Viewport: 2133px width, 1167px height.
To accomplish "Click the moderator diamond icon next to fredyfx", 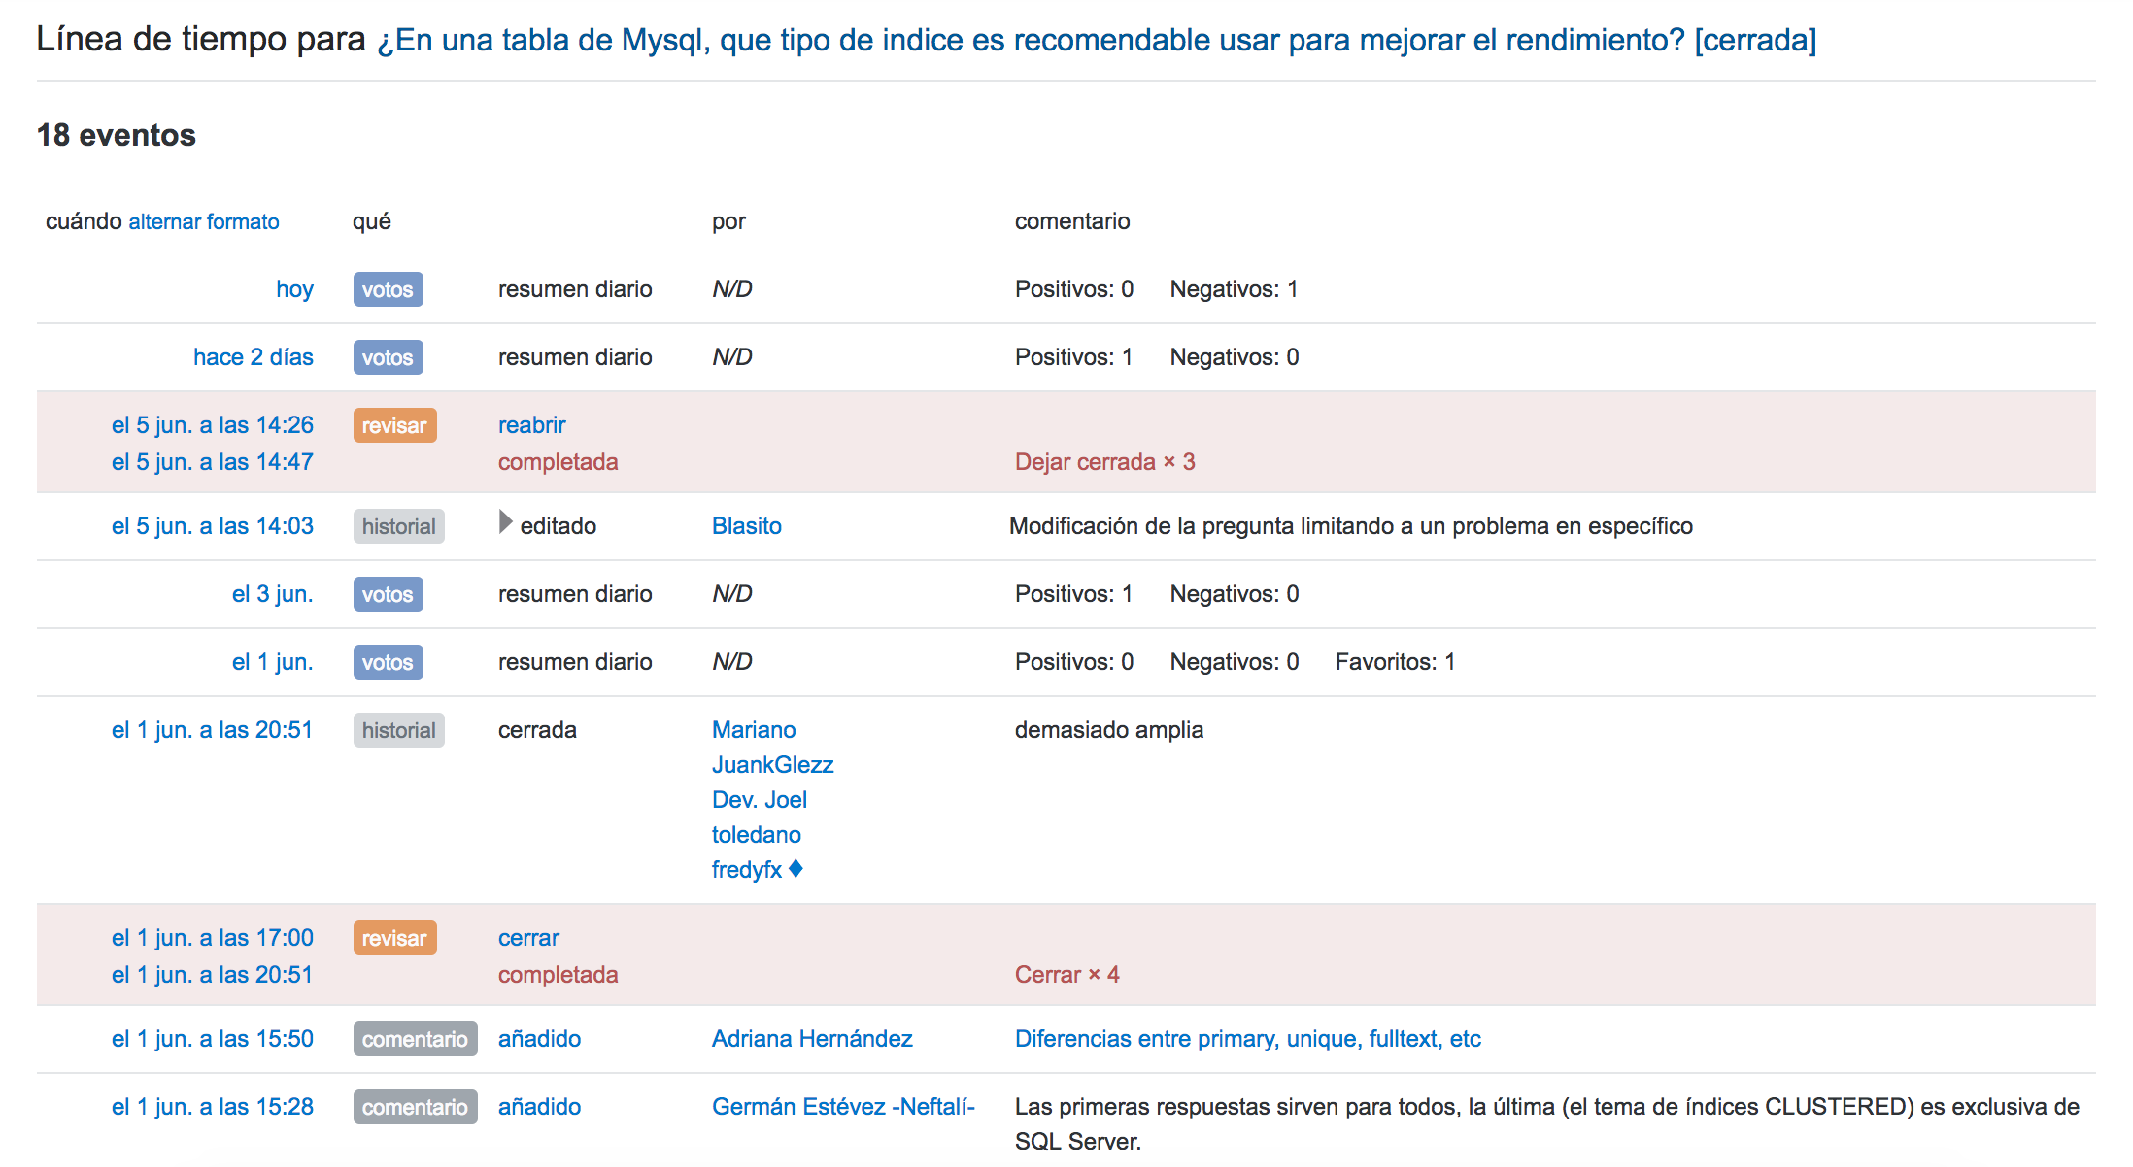I will [796, 868].
